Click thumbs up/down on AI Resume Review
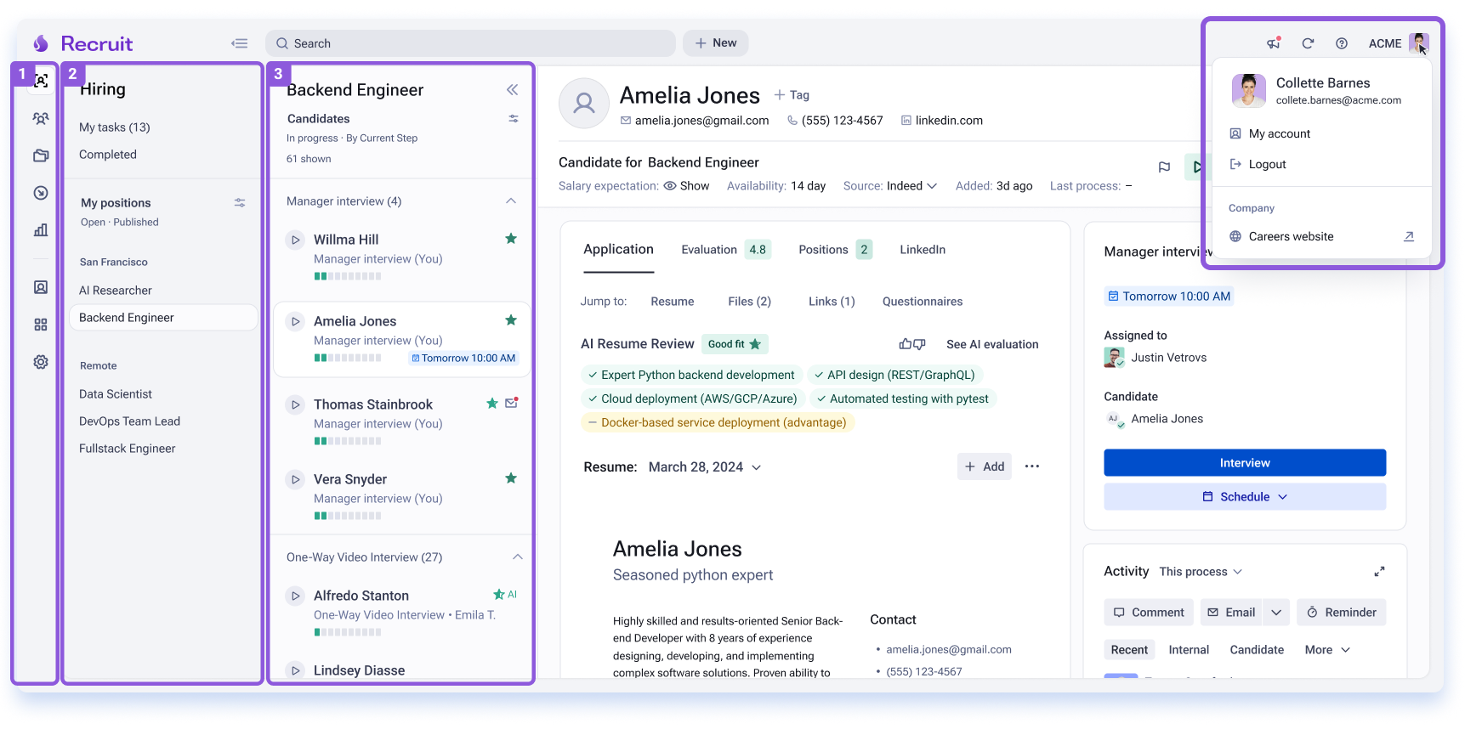The image size is (1465, 729). [x=912, y=344]
